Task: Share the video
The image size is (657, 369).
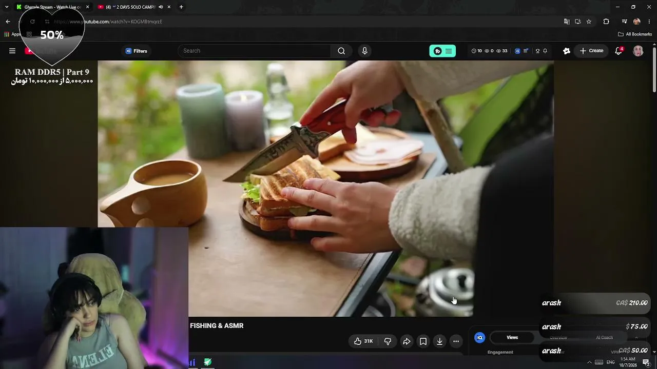Action: tap(407, 341)
